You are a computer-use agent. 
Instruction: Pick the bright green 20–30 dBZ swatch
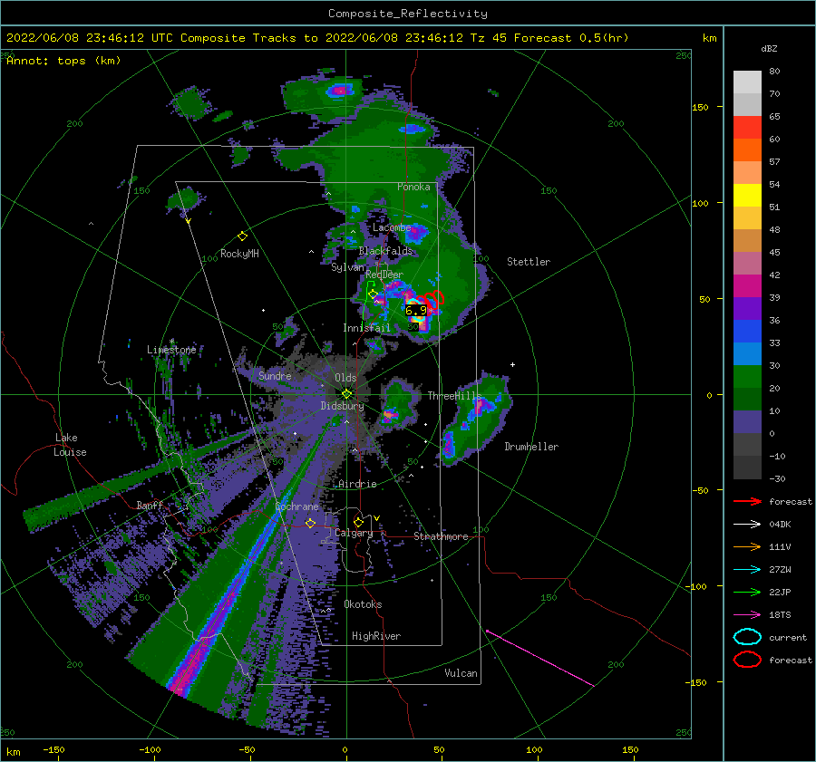click(x=747, y=377)
